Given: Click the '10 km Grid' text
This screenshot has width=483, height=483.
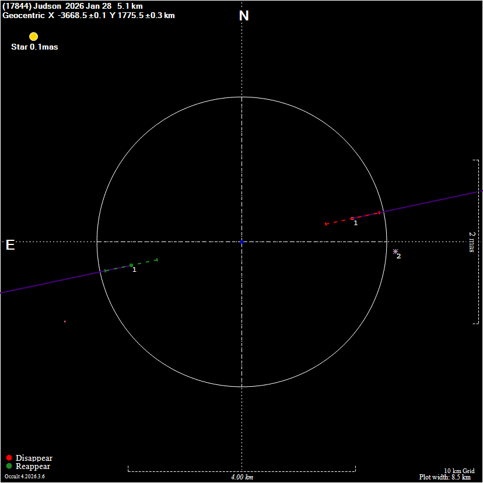Looking at the screenshot, I should point(459,471).
